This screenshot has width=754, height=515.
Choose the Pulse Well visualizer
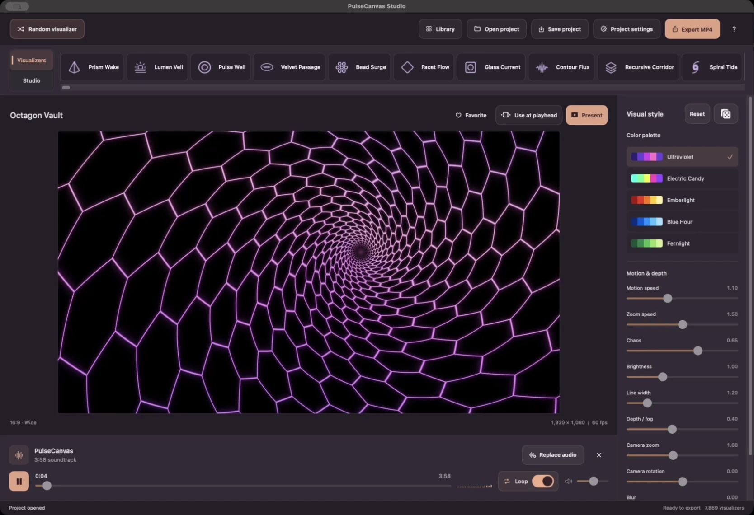(x=221, y=67)
